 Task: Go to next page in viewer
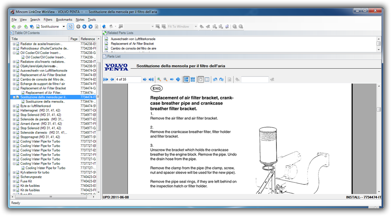(x=145, y=80)
